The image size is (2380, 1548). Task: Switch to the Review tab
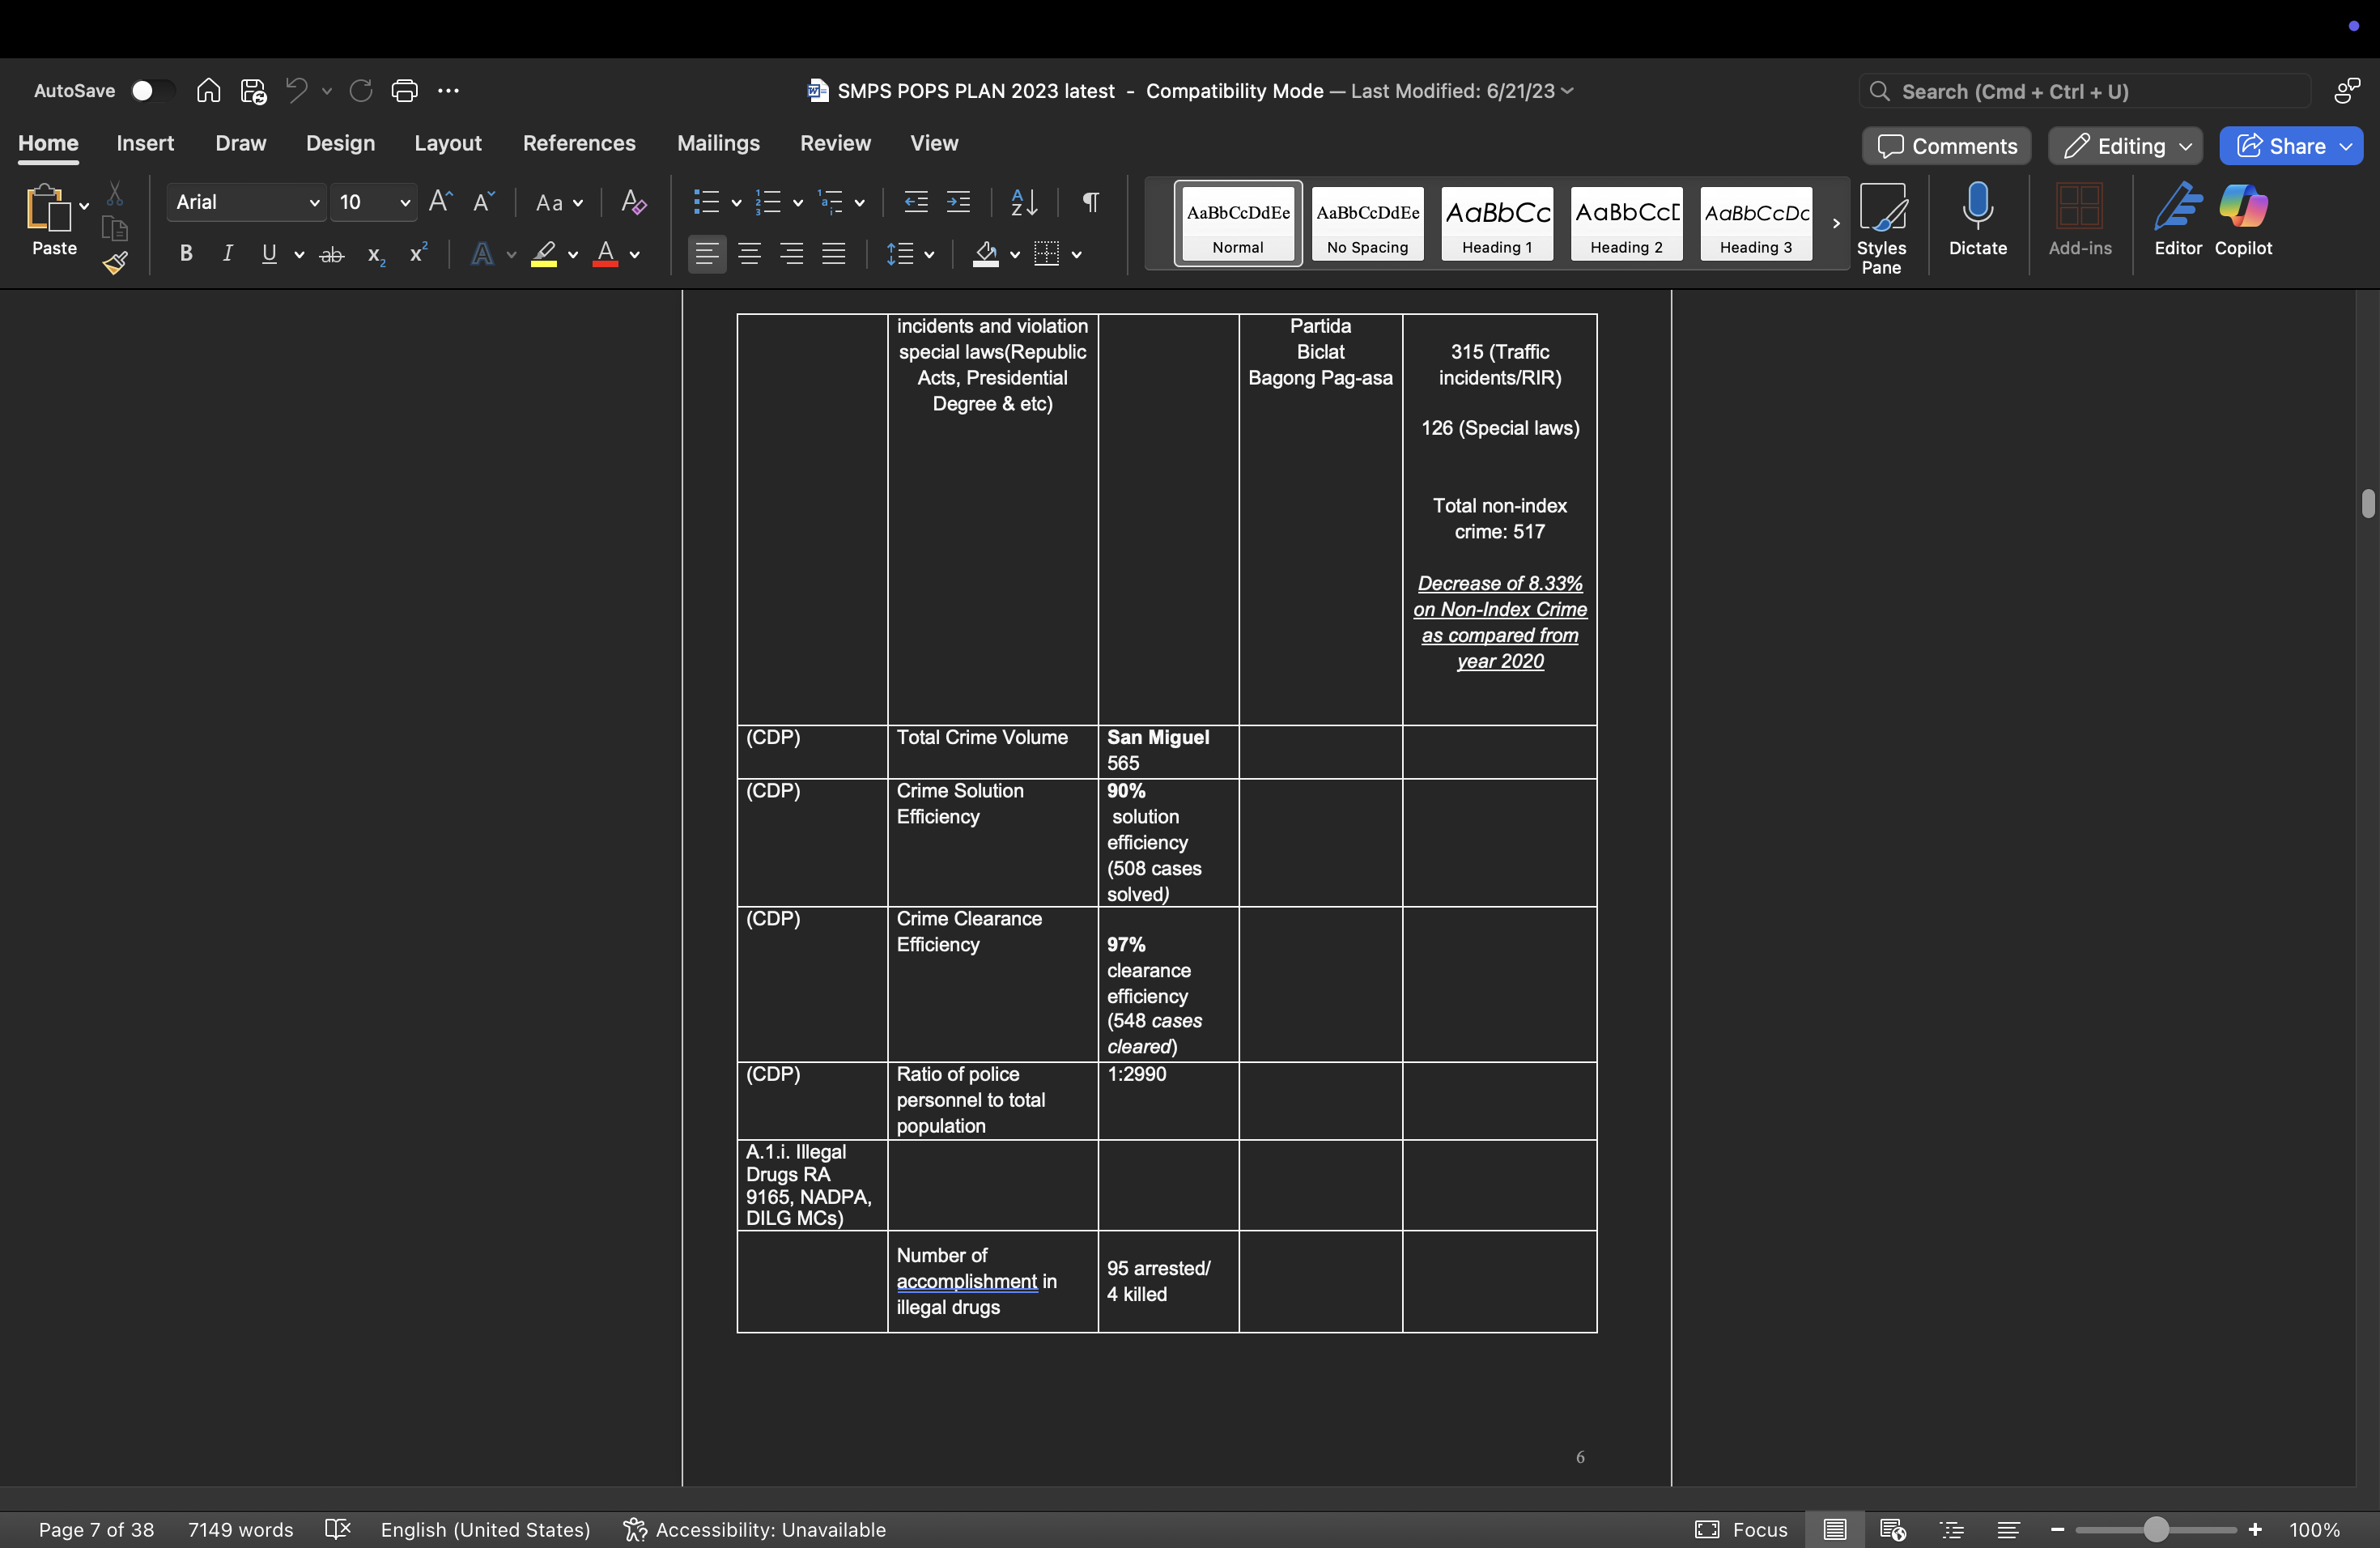pyautogui.click(x=835, y=143)
